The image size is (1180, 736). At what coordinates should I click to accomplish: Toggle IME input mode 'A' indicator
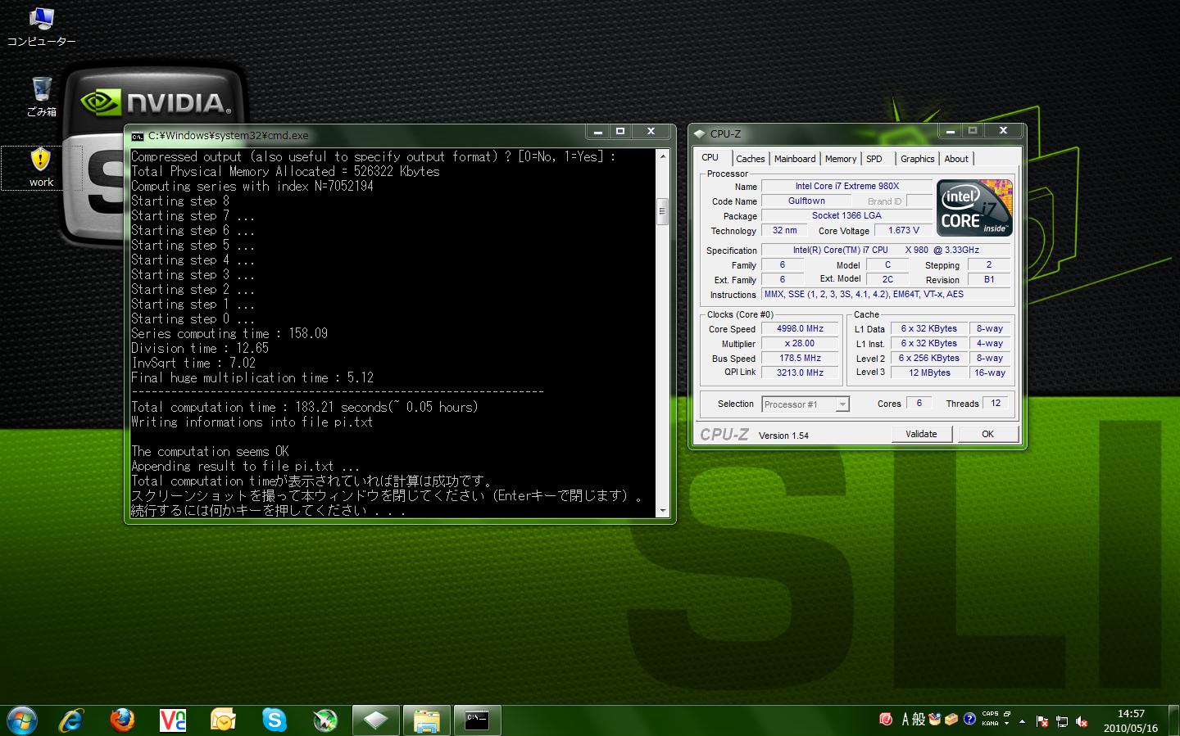click(905, 720)
